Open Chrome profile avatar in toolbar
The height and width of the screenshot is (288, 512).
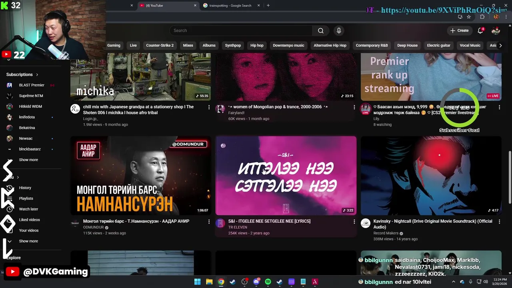(496, 17)
